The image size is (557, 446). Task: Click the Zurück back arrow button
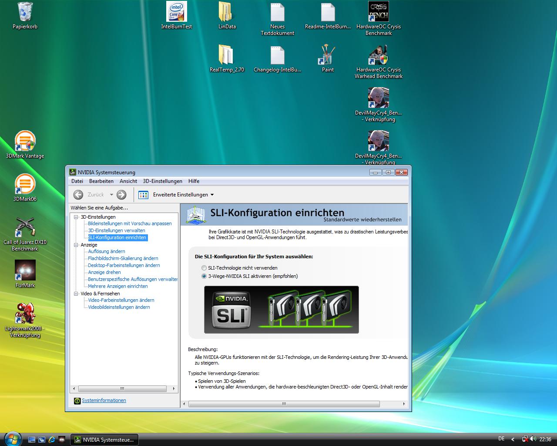[78, 195]
